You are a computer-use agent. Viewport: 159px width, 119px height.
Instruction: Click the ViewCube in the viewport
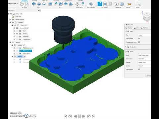147,17
